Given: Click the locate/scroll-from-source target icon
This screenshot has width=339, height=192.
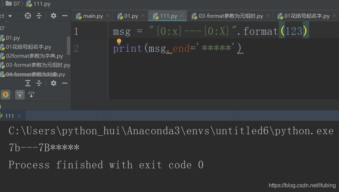Looking at the screenshot, I should [28, 16].
